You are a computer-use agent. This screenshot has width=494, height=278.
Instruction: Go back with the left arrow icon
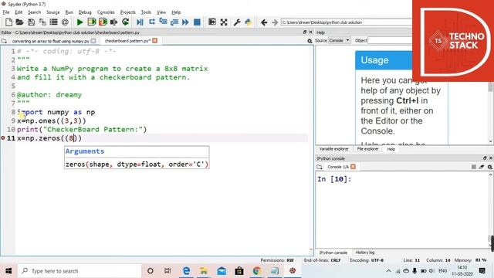(264, 22)
